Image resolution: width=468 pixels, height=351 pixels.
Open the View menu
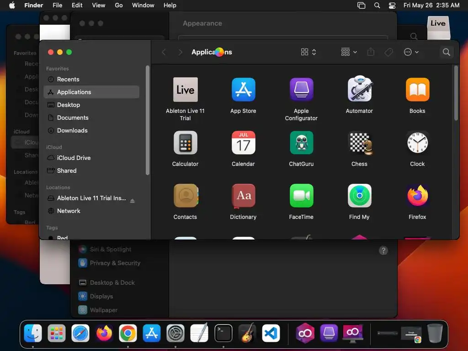(x=99, y=5)
